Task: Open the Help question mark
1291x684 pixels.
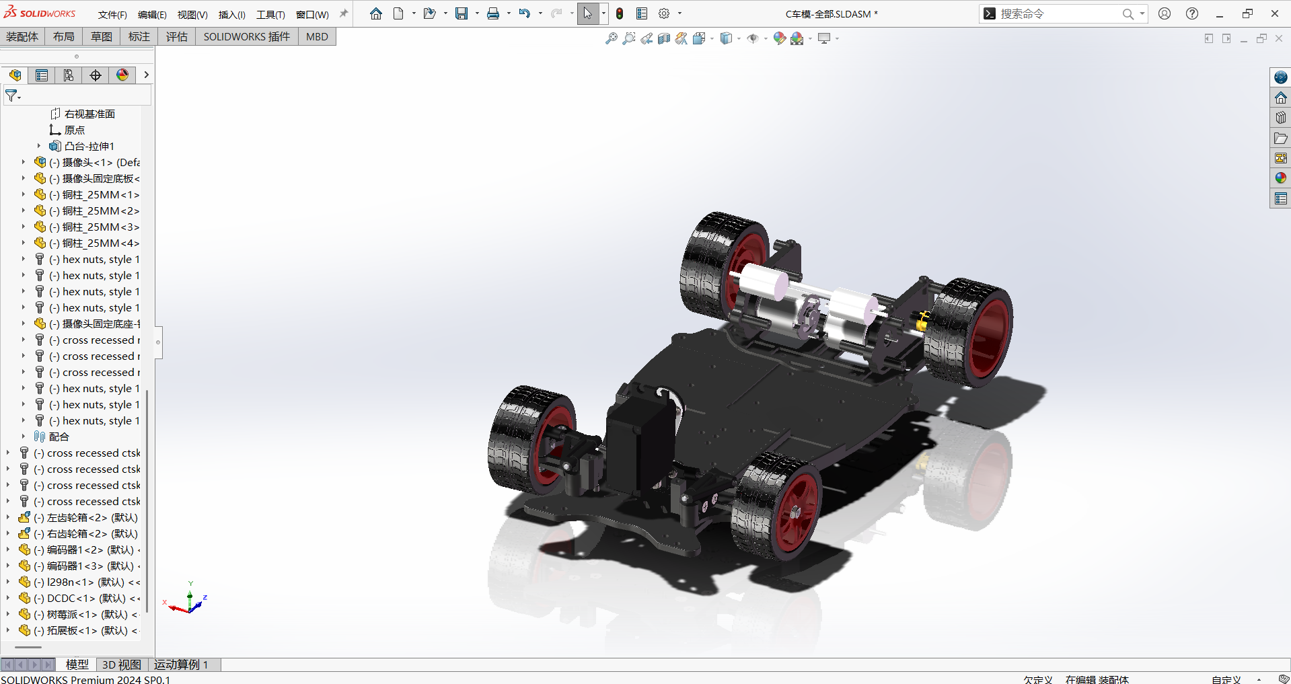Action: coord(1192,13)
